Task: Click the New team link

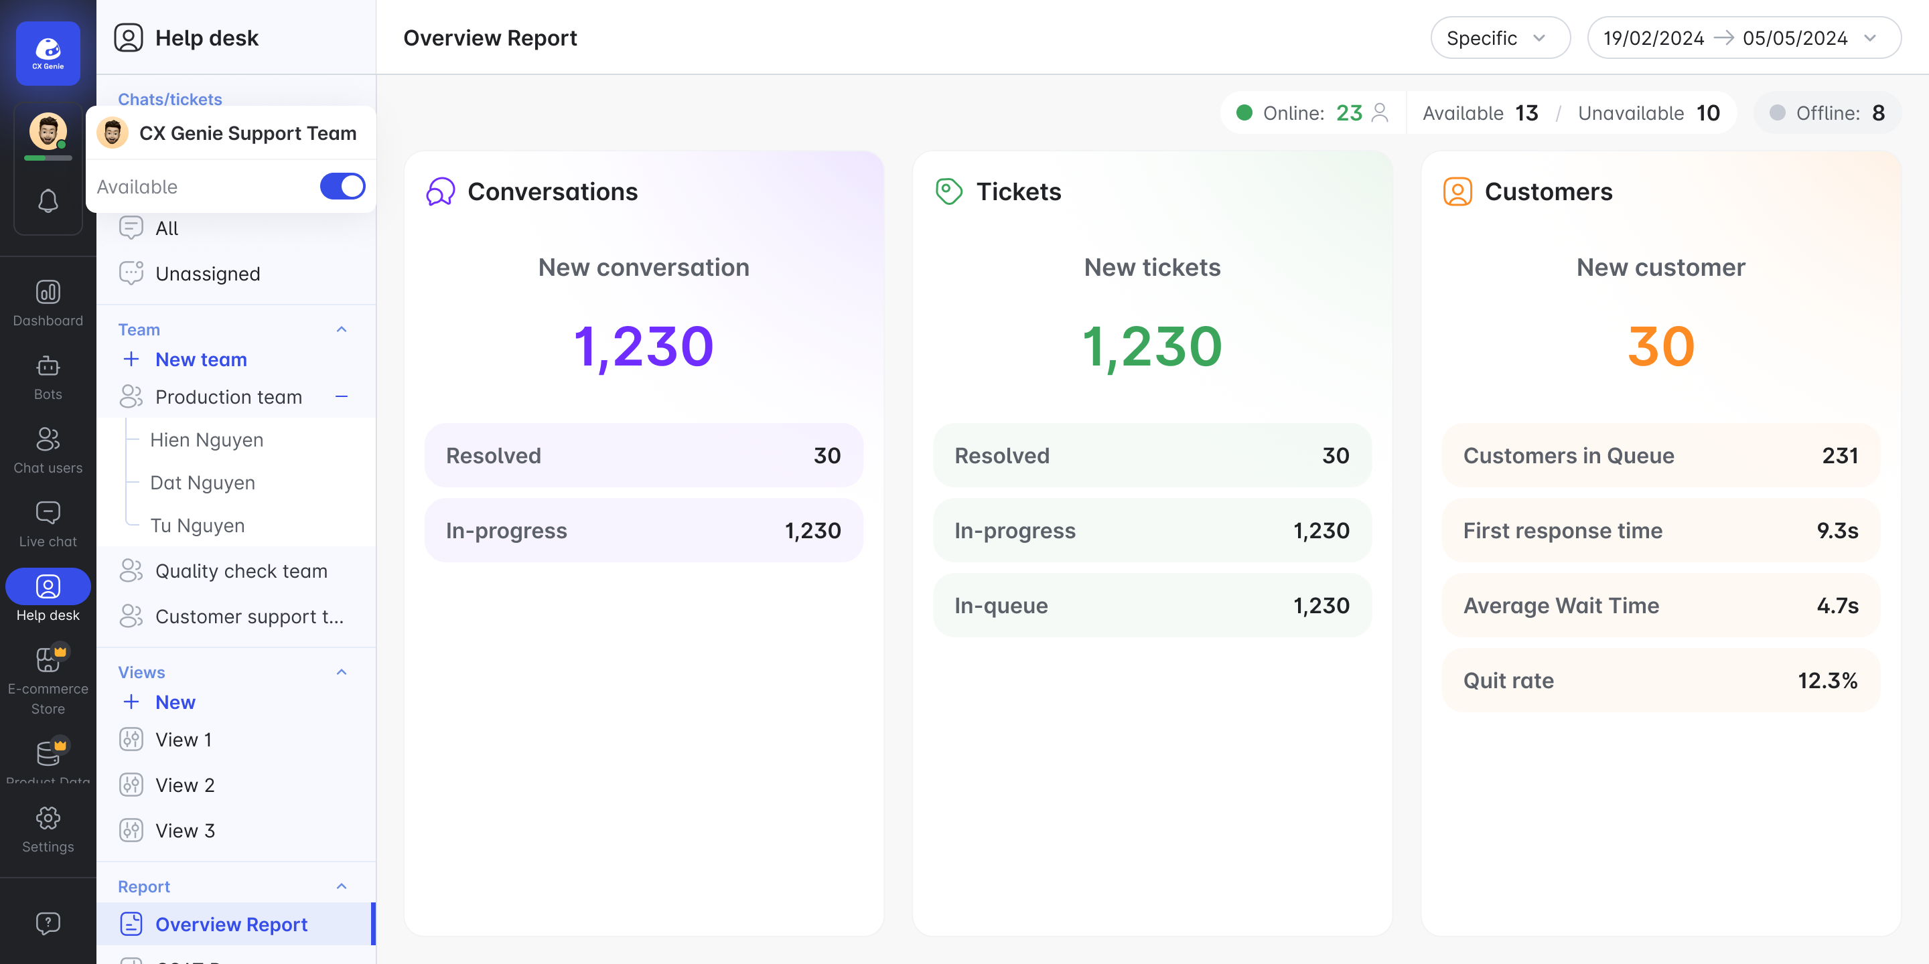Action: point(201,360)
